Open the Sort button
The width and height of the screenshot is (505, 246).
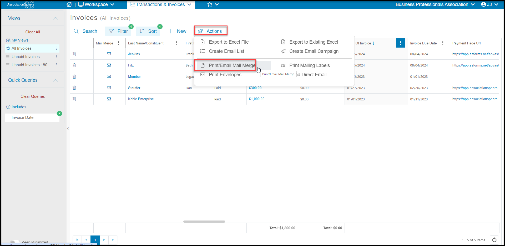coord(148,31)
